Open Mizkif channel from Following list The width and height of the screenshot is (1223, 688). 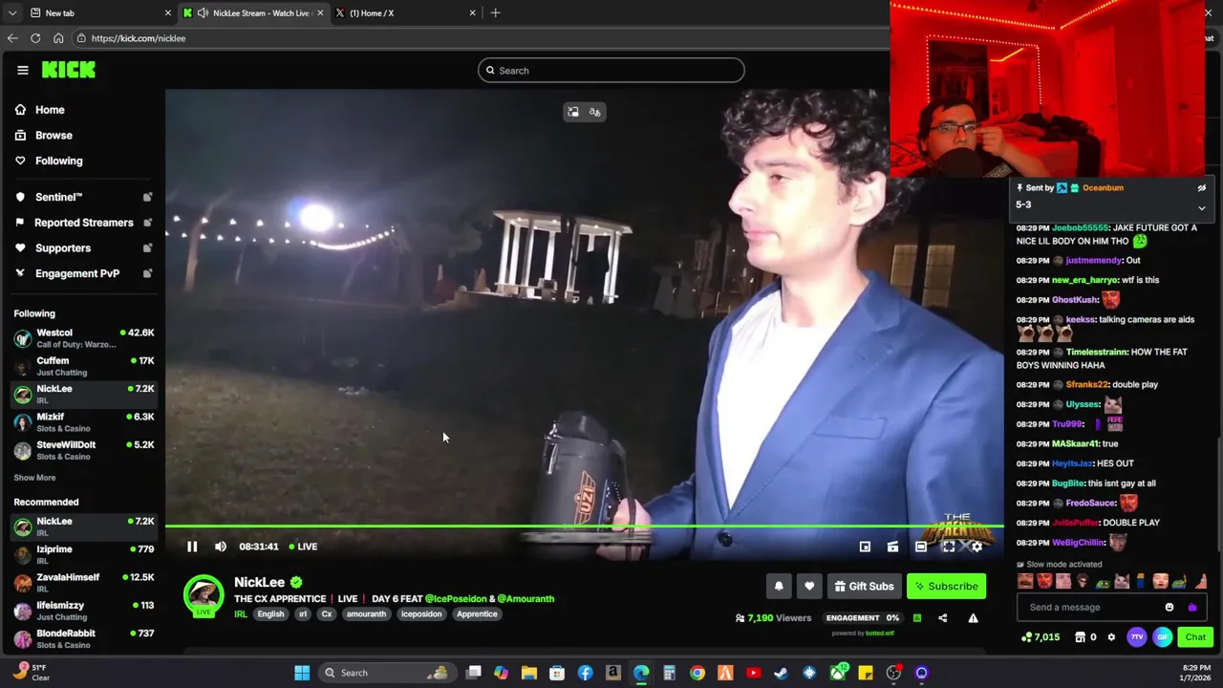[x=83, y=422]
